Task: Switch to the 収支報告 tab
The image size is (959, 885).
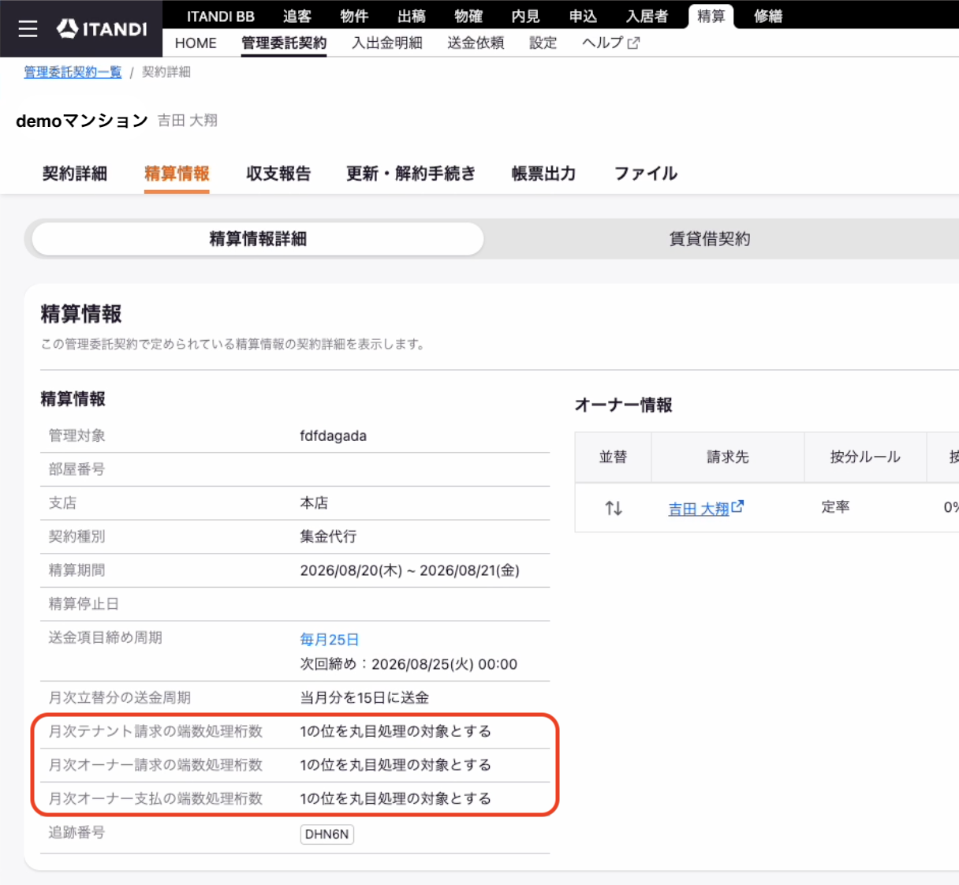Action: point(278,174)
